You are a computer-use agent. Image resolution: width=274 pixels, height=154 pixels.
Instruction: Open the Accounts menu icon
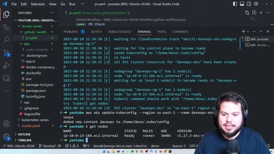click(6, 124)
